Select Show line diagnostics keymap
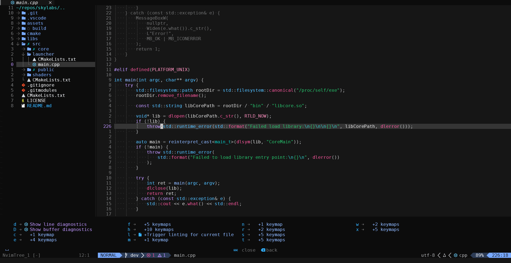 point(58,224)
